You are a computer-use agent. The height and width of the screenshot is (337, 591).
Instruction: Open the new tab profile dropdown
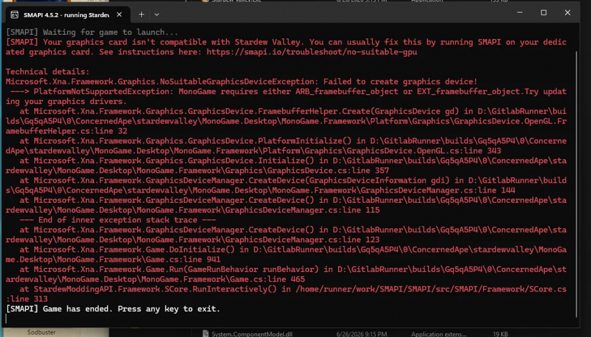tap(157, 14)
